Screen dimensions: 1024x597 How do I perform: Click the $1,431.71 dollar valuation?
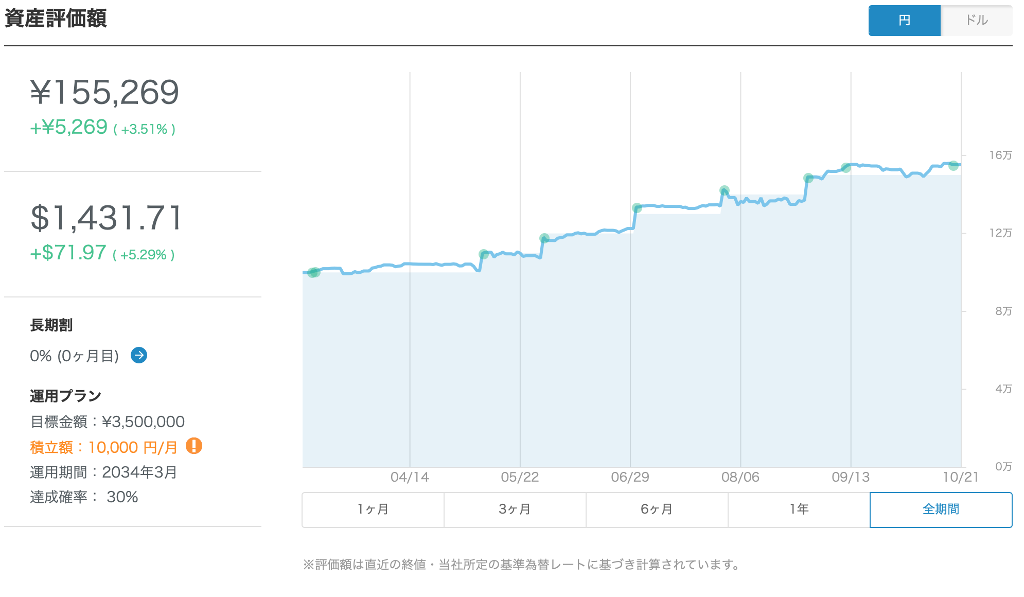point(107,218)
